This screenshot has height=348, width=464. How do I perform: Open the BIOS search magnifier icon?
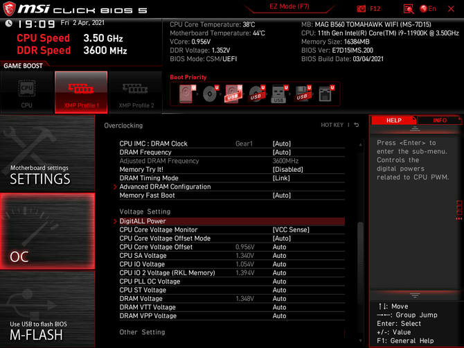point(409,9)
